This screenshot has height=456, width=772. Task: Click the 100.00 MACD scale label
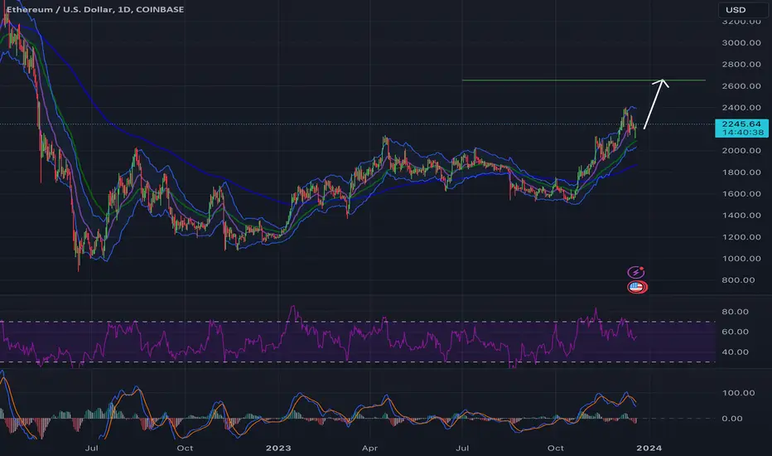click(738, 393)
